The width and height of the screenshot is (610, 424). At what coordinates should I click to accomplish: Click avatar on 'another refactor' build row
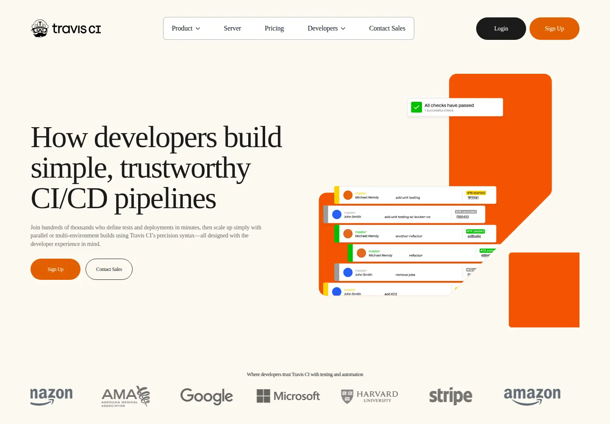coord(348,234)
